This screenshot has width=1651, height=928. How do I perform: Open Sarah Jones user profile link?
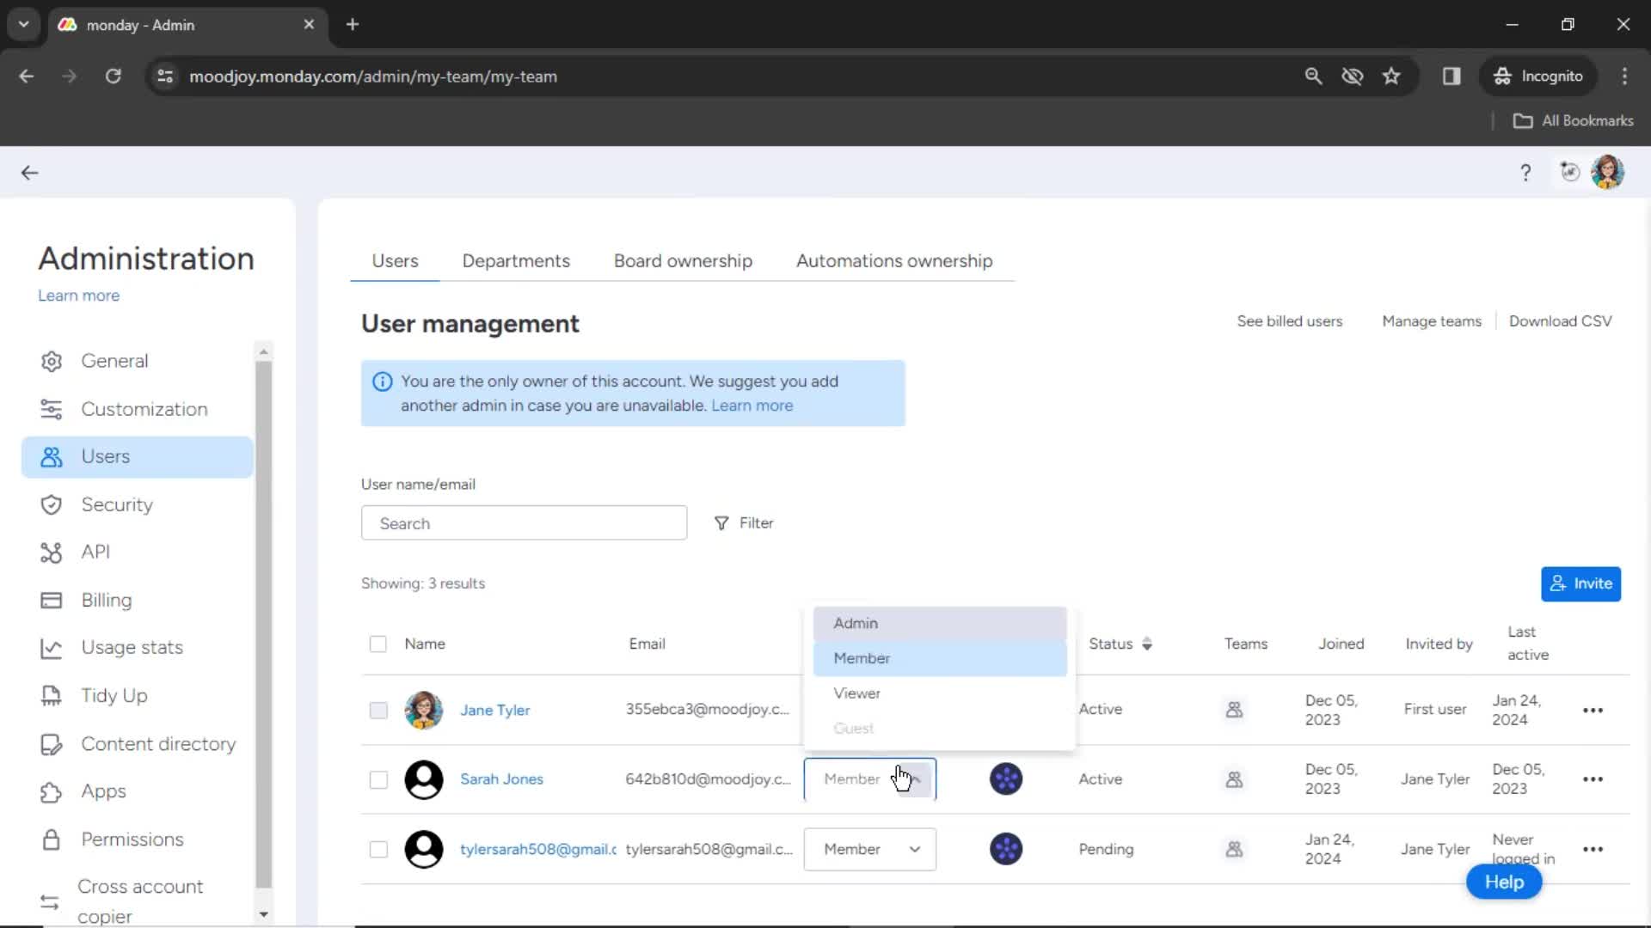point(501,779)
